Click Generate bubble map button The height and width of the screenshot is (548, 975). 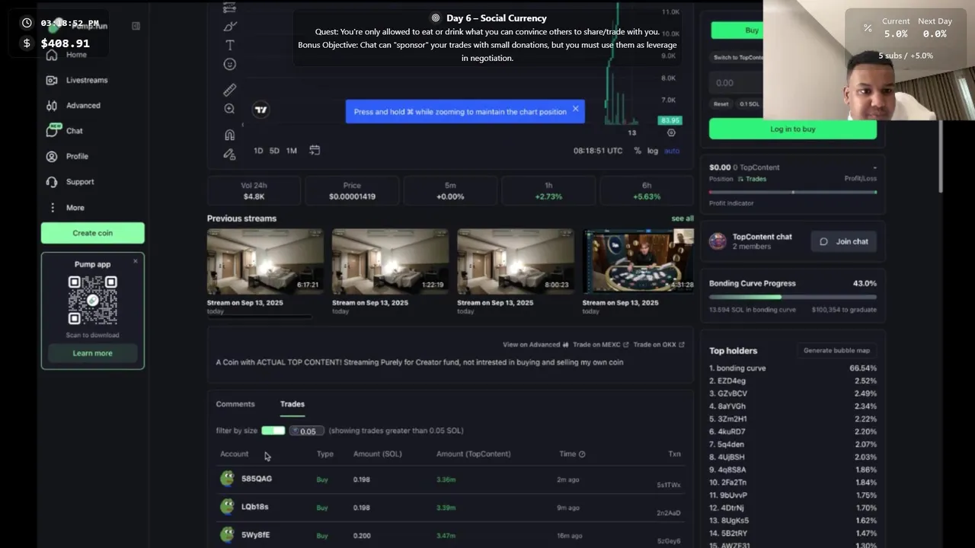pos(836,350)
